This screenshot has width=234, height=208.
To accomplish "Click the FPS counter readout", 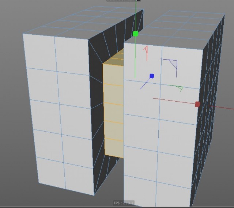I will click(124, 203).
